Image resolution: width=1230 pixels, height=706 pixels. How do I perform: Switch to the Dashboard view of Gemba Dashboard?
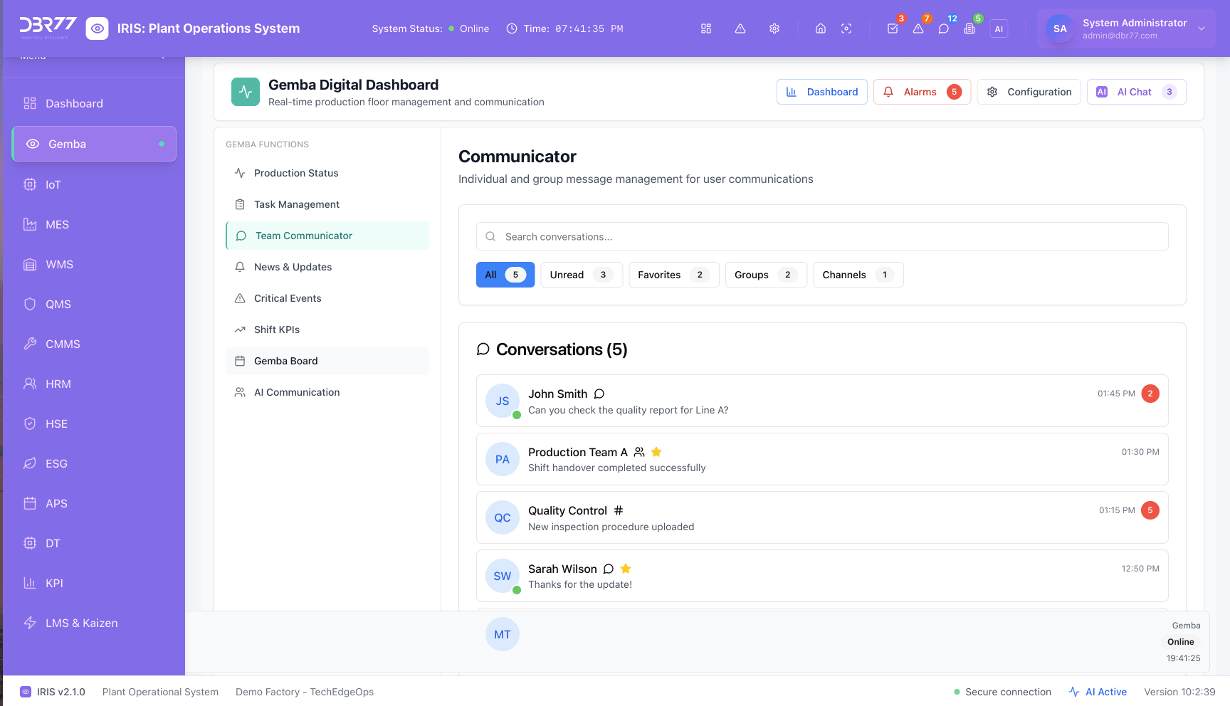[822, 92]
